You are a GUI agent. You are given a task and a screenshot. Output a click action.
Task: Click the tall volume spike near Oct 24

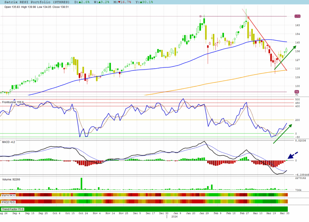tap(81, 184)
